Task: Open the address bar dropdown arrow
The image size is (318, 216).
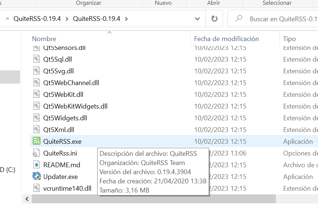Action: (197, 18)
